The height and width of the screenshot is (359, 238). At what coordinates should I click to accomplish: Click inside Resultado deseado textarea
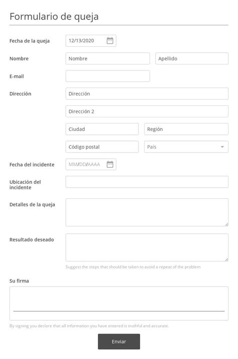click(147, 248)
